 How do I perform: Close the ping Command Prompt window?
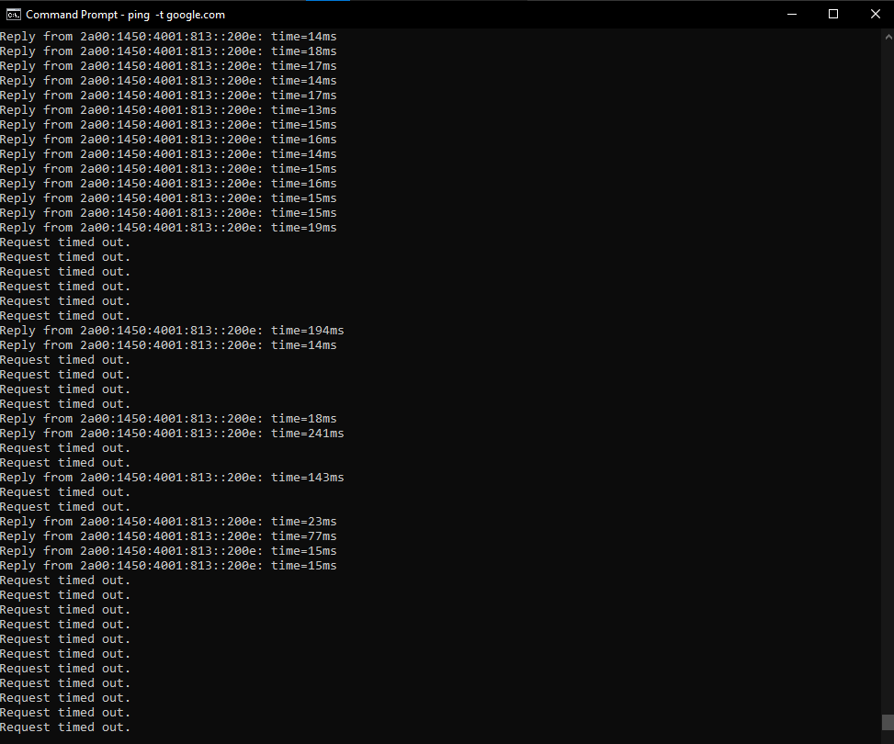[x=876, y=15]
